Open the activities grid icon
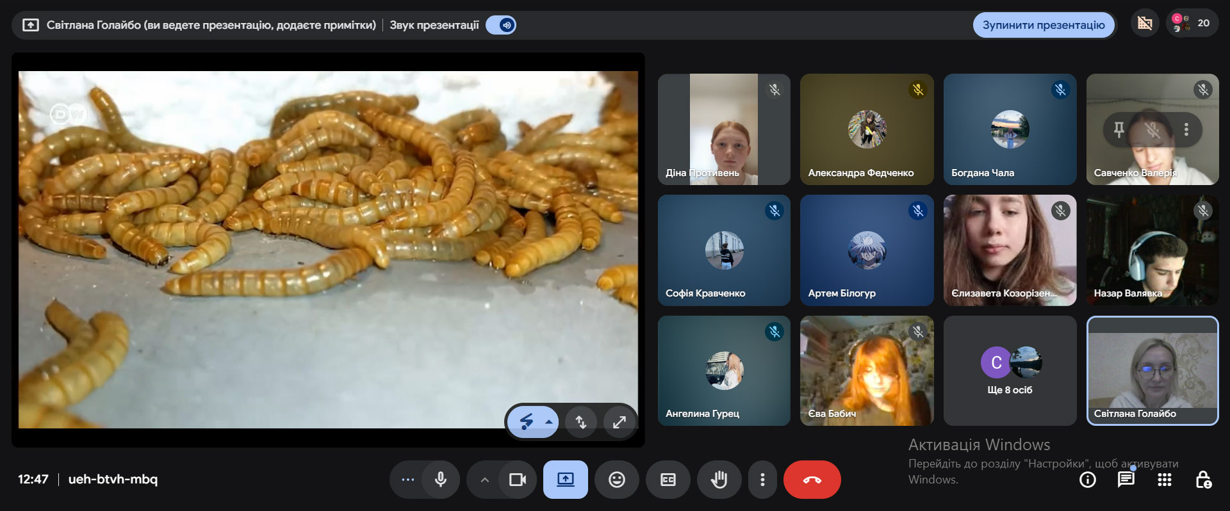This screenshot has width=1230, height=511. [x=1164, y=480]
